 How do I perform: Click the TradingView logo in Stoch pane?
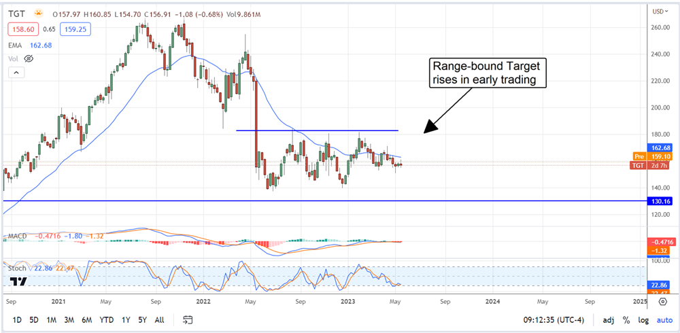(x=18, y=282)
